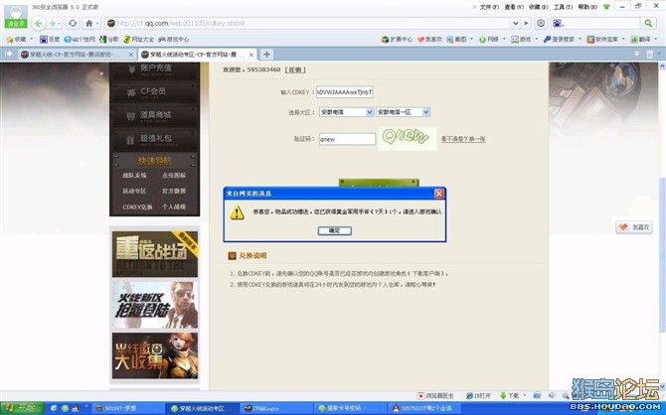Close the first 穿越火线 官方网站 tab
This screenshot has width=666, height=415.
click(131, 55)
